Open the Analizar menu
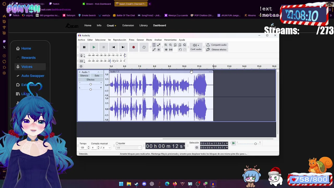 click(x=158, y=40)
